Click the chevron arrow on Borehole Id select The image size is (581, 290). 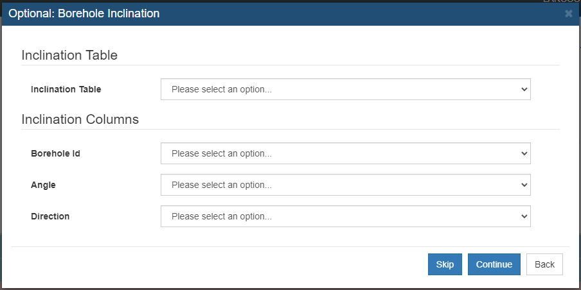524,153
